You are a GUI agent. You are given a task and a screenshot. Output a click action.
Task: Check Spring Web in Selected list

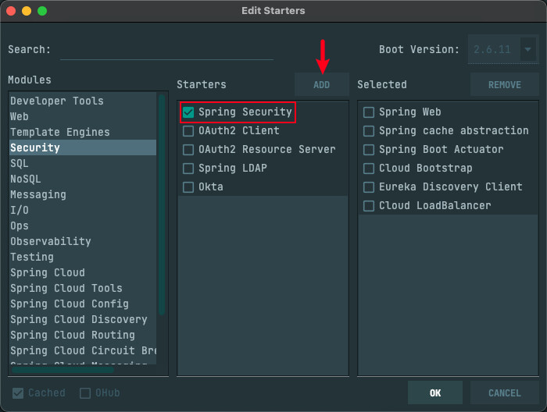pyautogui.click(x=369, y=112)
